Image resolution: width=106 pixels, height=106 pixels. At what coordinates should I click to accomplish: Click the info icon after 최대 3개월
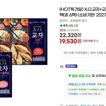pyautogui.click(x=105, y=53)
